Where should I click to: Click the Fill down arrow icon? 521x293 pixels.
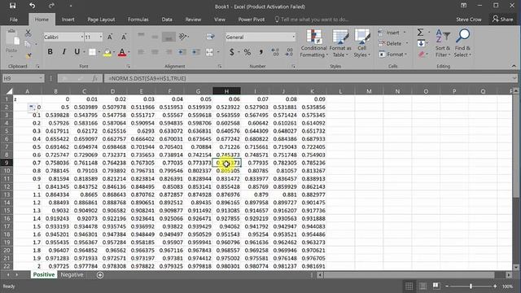(x=421, y=43)
